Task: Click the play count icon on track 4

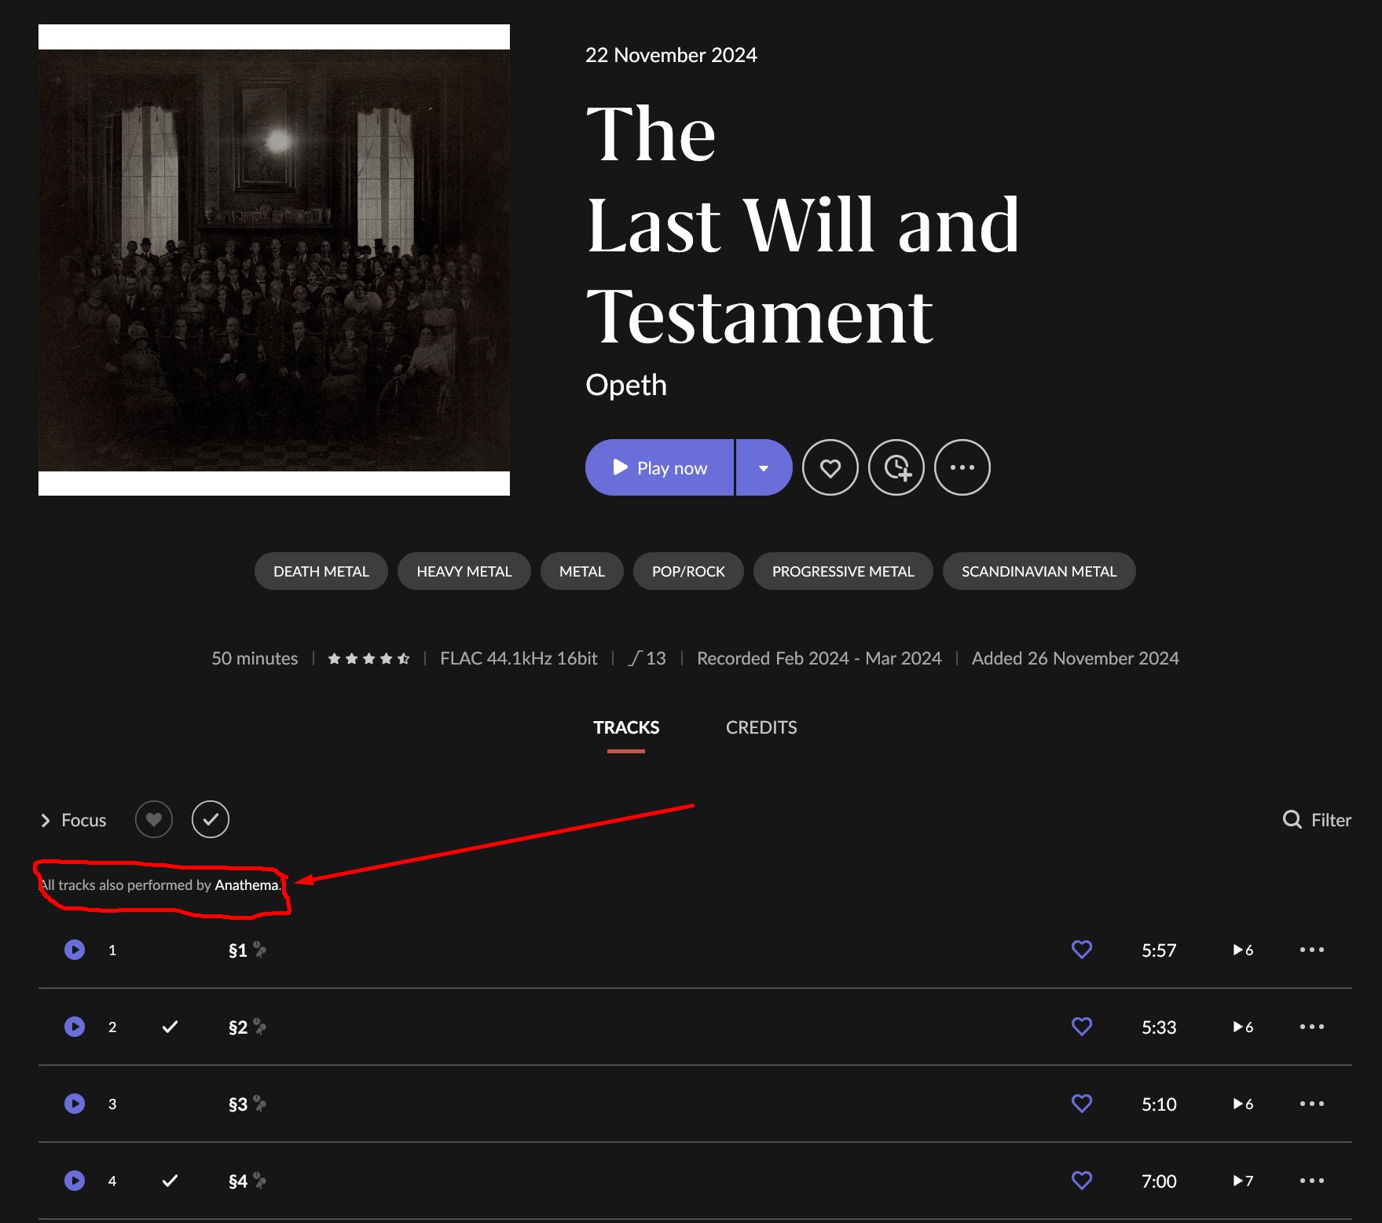Action: (1243, 1181)
